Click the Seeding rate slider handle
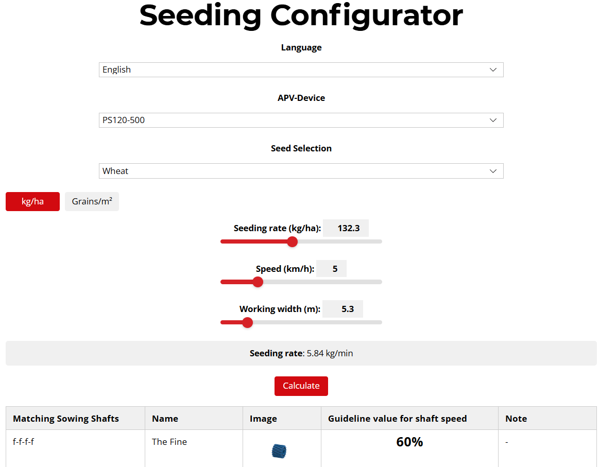599x467 pixels. coord(292,241)
